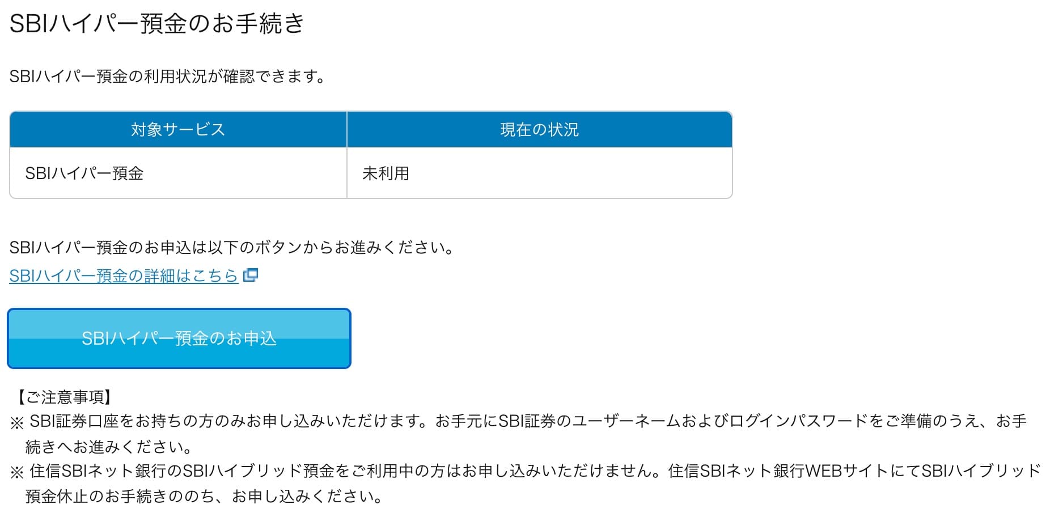Image resolution: width=1050 pixels, height=517 pixels.
Task: Click the SBIハイパー預金 table cell
Action: (84, 173)
